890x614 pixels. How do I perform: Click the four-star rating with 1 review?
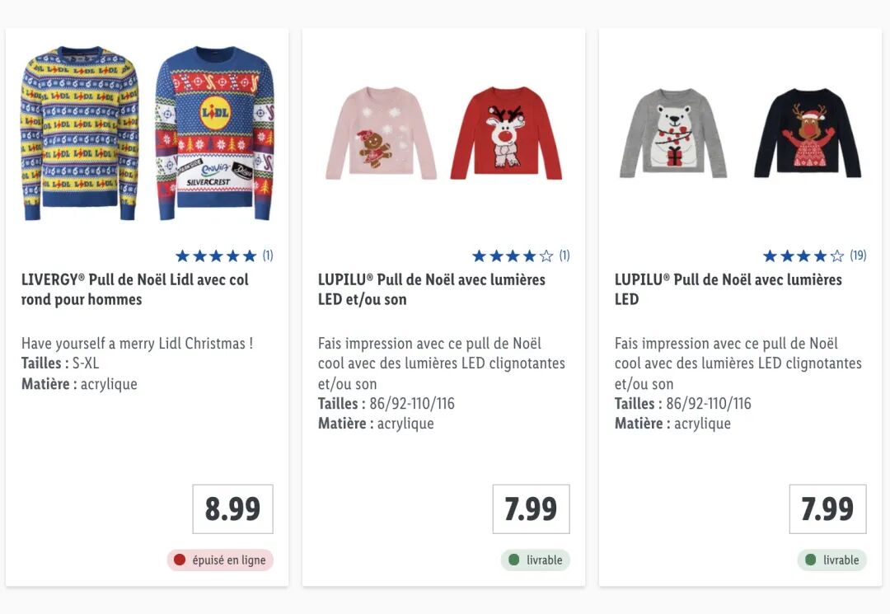coord(513,256)
